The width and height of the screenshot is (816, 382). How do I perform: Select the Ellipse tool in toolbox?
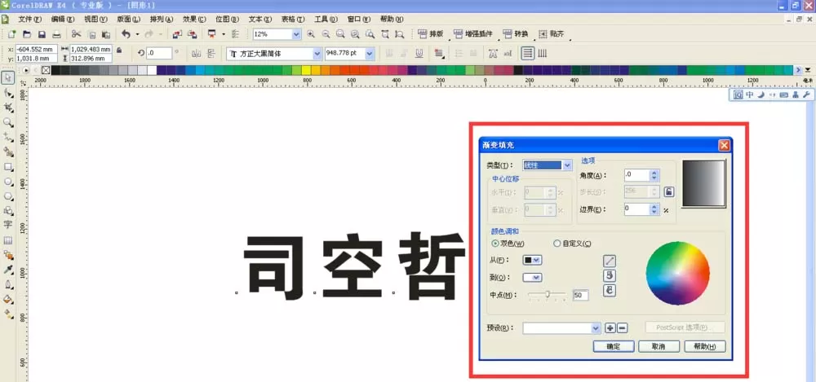(x=8, y=182)
